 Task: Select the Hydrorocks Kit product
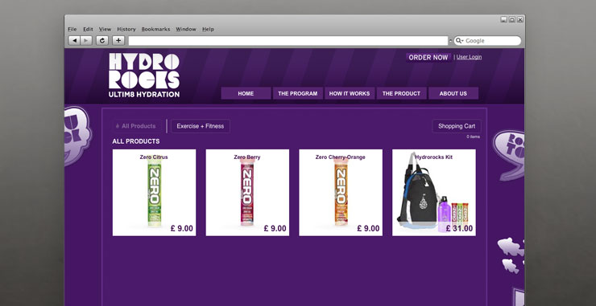(433, 193)
